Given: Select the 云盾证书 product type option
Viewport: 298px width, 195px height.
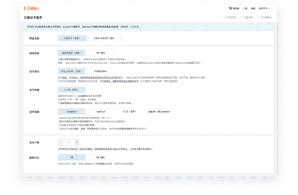Looking at the screenshot, I should click(72, 38).
